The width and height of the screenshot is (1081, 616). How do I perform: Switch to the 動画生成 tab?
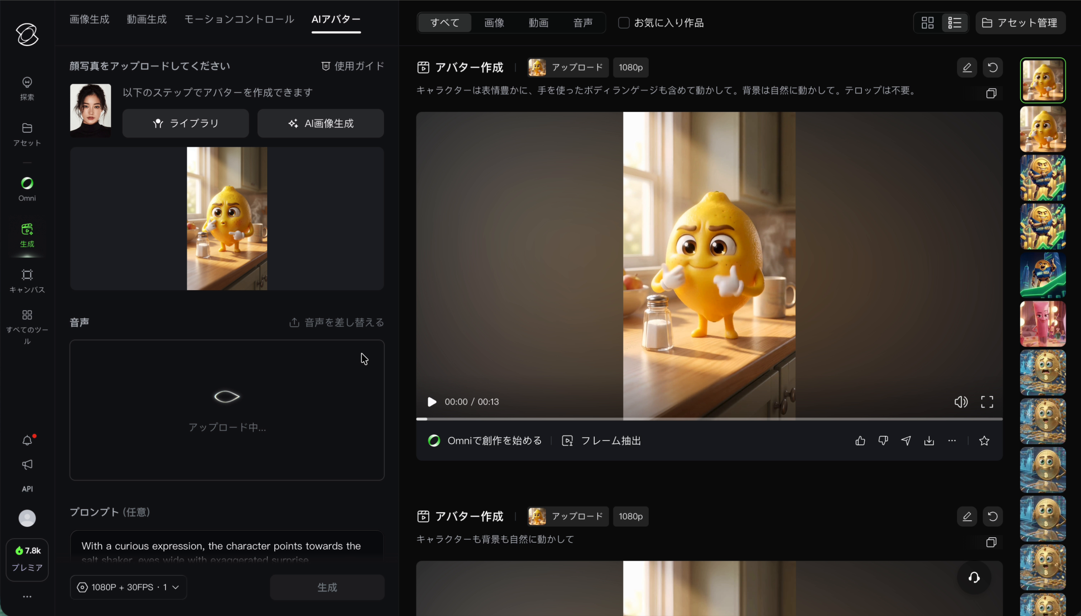147,19
